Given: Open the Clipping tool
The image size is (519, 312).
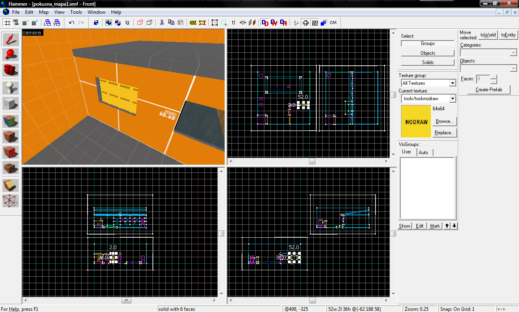Looking at the screenshot, I should tap(11, 185).
